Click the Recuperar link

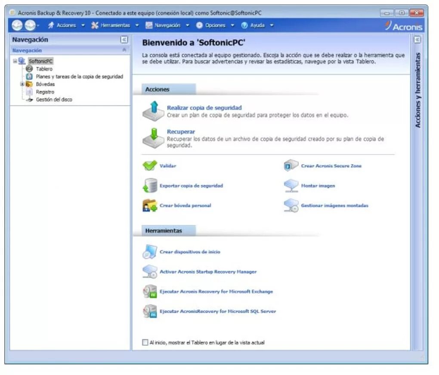[181, 132]
